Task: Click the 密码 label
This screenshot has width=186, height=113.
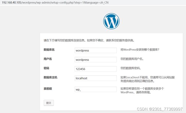Action: (x=46, y=68)
